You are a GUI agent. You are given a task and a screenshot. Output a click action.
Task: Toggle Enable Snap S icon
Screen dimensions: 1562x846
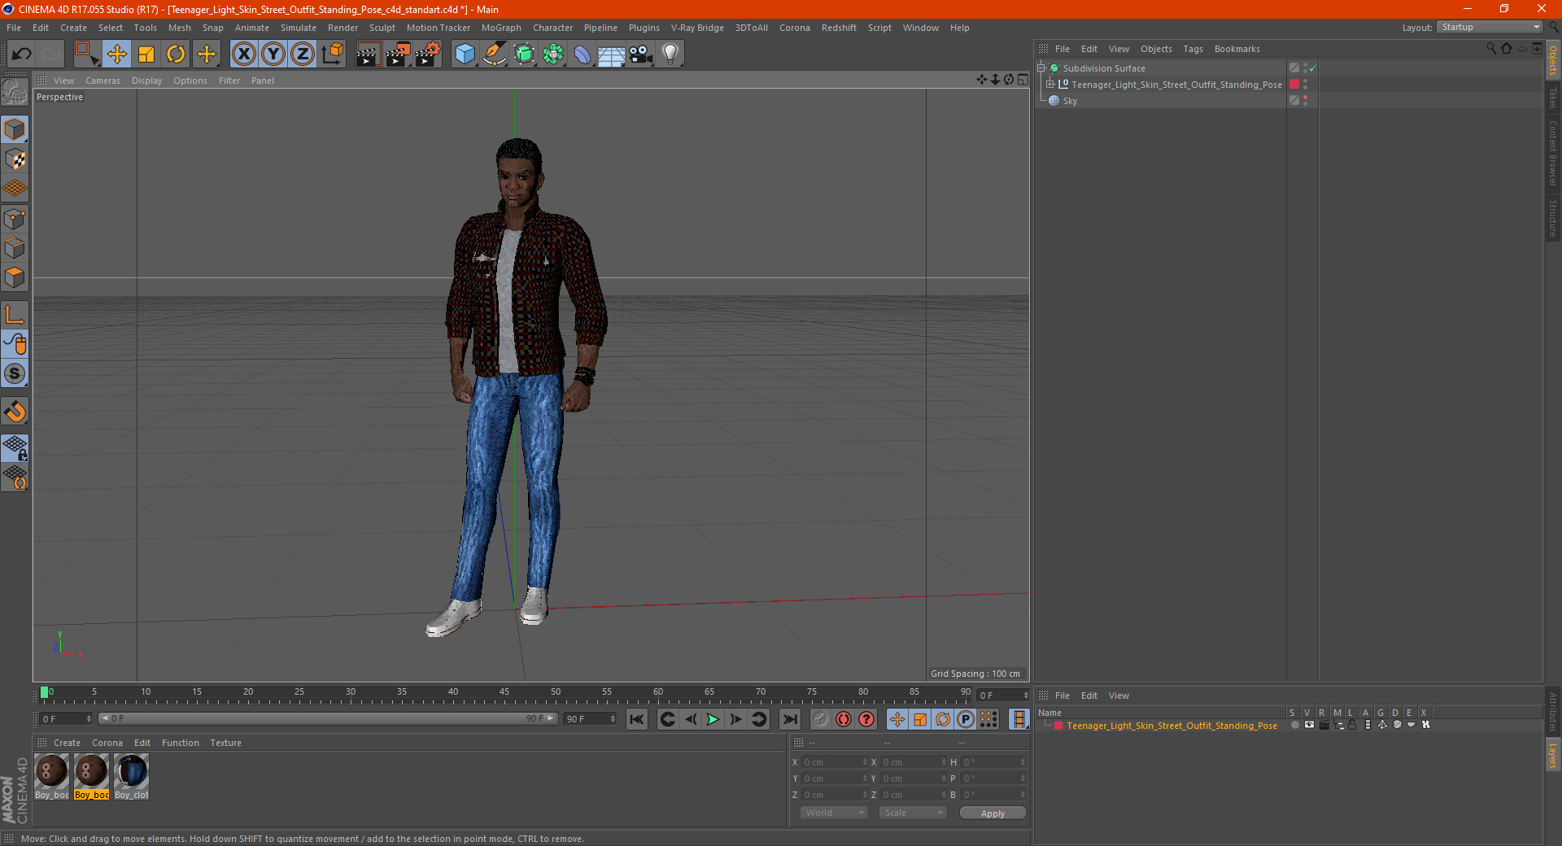click(15, 373)
